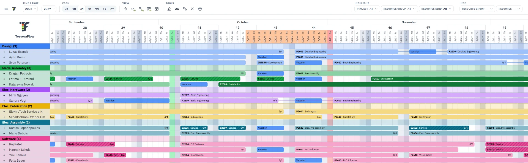Collapse the Elec. Fabrication (2) group header
Image resolution: width=528 pixels, height=163 pixels.
tap(25, 106)
